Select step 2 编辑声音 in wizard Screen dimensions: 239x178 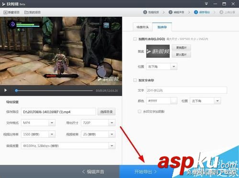tap(176, 12)
